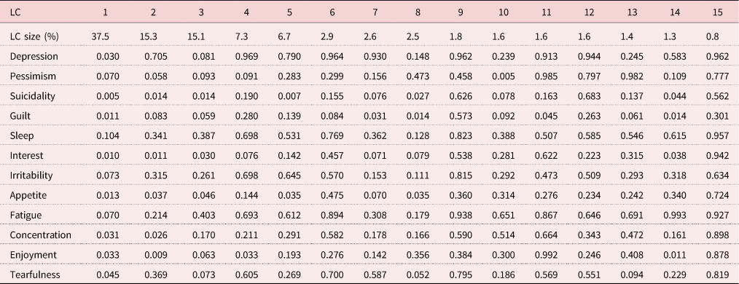Select the 0.969 Depression value
Screen dimensions: 739x284
tap(246, 57)
